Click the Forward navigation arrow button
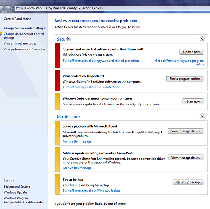Image resolution: width=210 pixels, height=209 pixels. coord(8,8)
